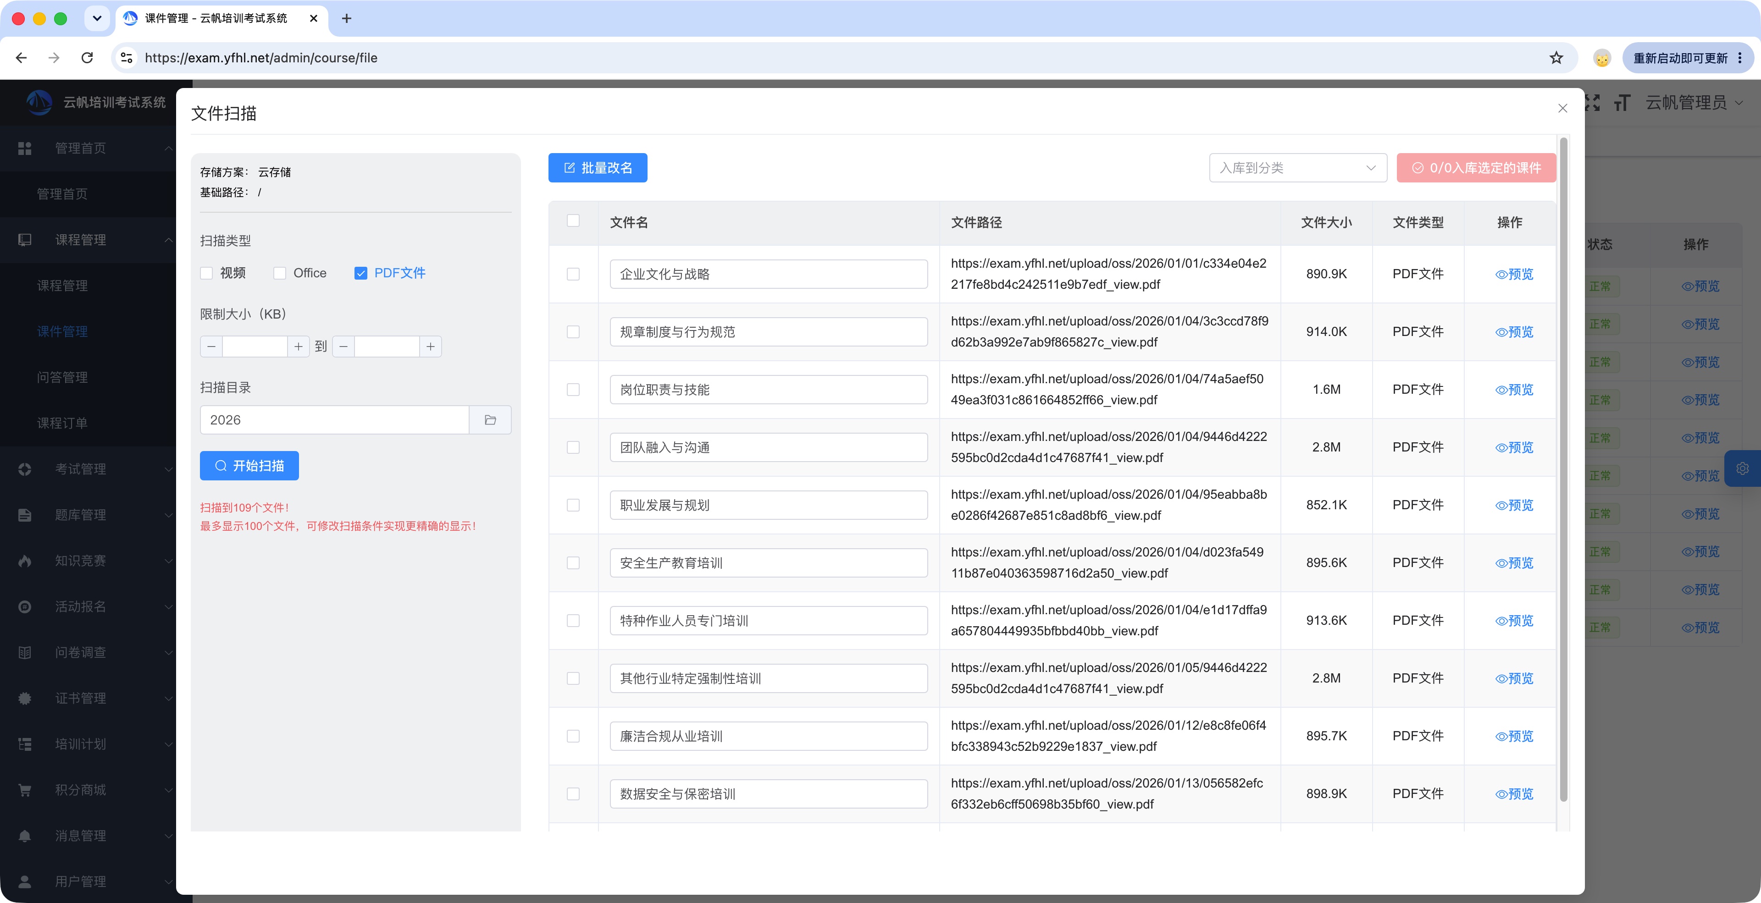The width and height of the screenshot is (1761, 903).
Task: Preview the 特种作业人员专门培训 file
Action: [x=1514, y=620]
